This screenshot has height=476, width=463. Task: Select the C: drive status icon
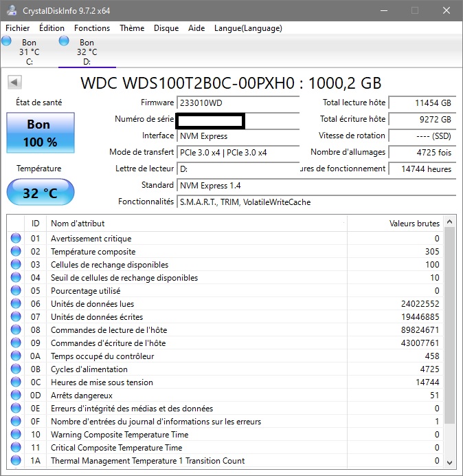click(7, 41)
